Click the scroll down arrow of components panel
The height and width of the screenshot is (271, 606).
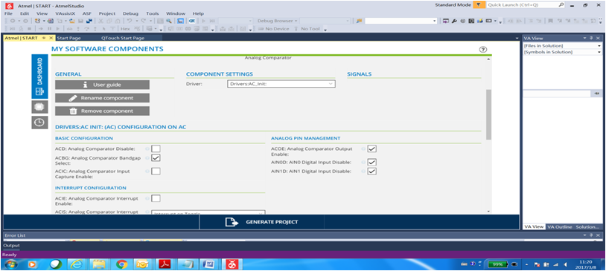(488, 212)
